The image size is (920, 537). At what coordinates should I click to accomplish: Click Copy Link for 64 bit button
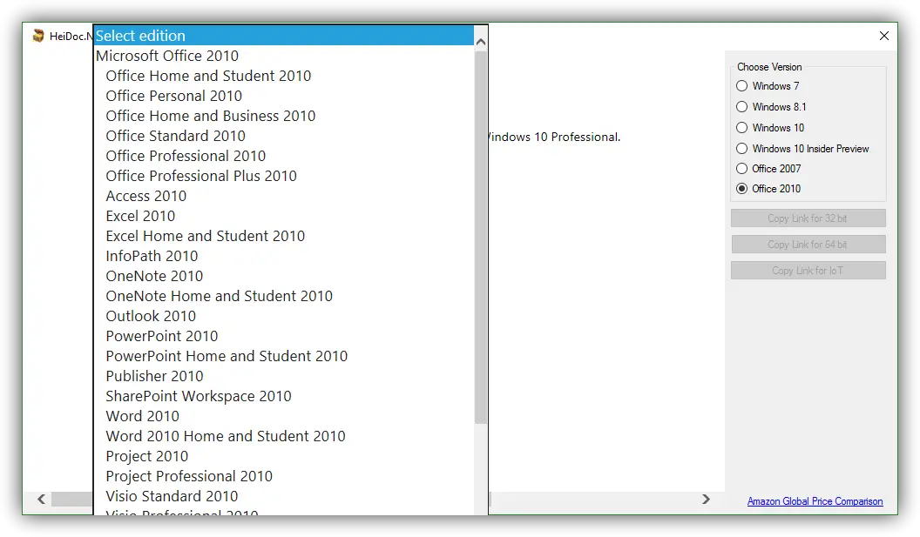[808, 245]
